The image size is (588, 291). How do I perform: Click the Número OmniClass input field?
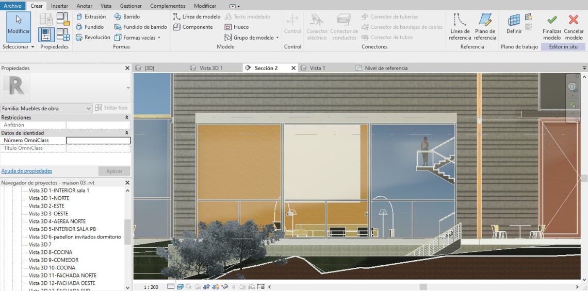[x=98, y=141]
